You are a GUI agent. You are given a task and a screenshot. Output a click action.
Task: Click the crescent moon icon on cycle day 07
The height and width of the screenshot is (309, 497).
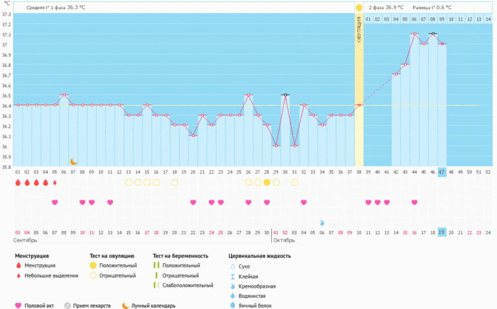[74, 161]
